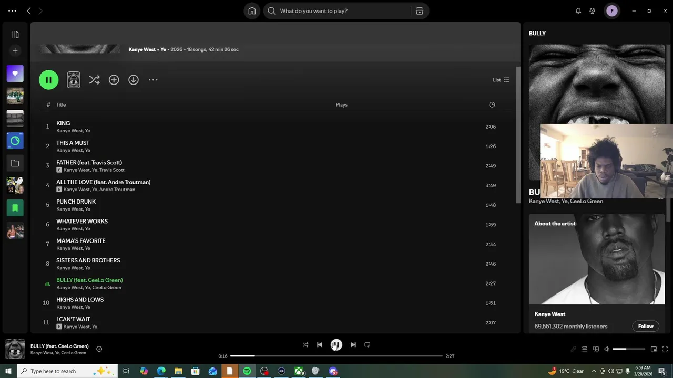Image resolution: width=673 pixels, height=378 pixels.
Task: Seek on the song progress bar
Action: tap(336, 356)
